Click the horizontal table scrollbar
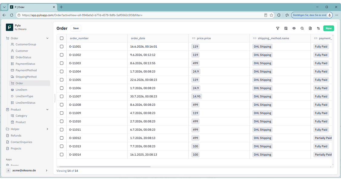The height and width of the screenshot is (181, 341). click(x=104, y=167)
